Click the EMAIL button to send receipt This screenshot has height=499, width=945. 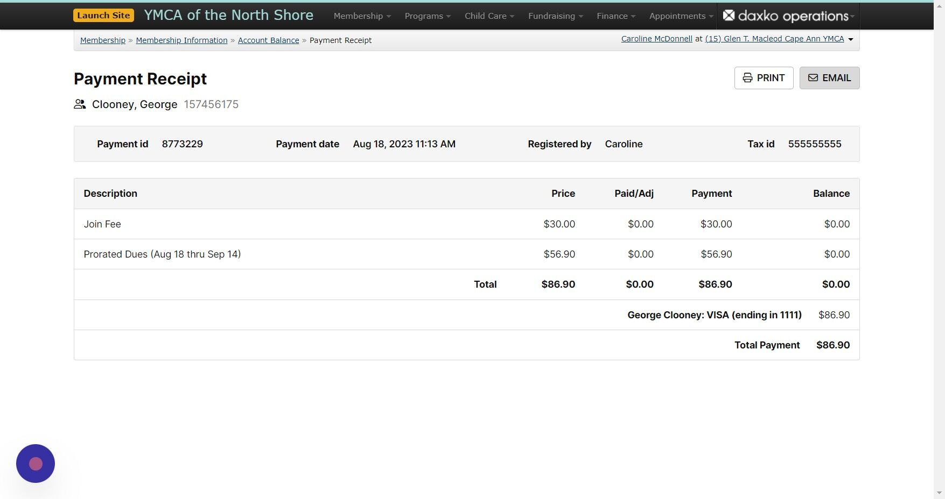click(829, 77)
